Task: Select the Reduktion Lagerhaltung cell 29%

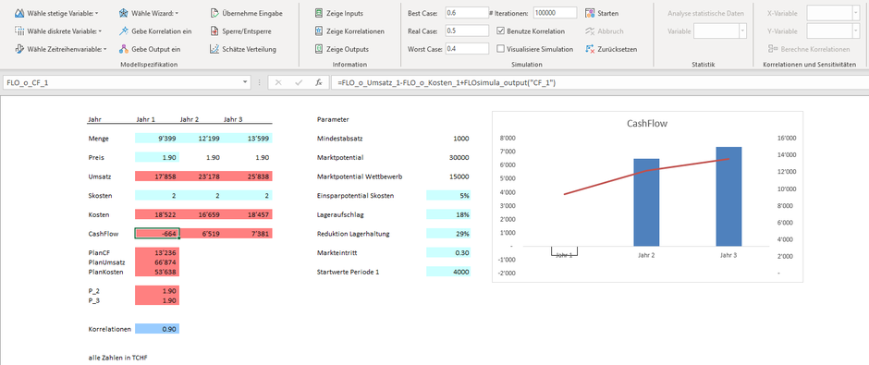Action: [448, 233]
